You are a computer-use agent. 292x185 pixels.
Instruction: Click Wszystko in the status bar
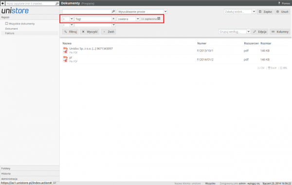coord(210,184)
